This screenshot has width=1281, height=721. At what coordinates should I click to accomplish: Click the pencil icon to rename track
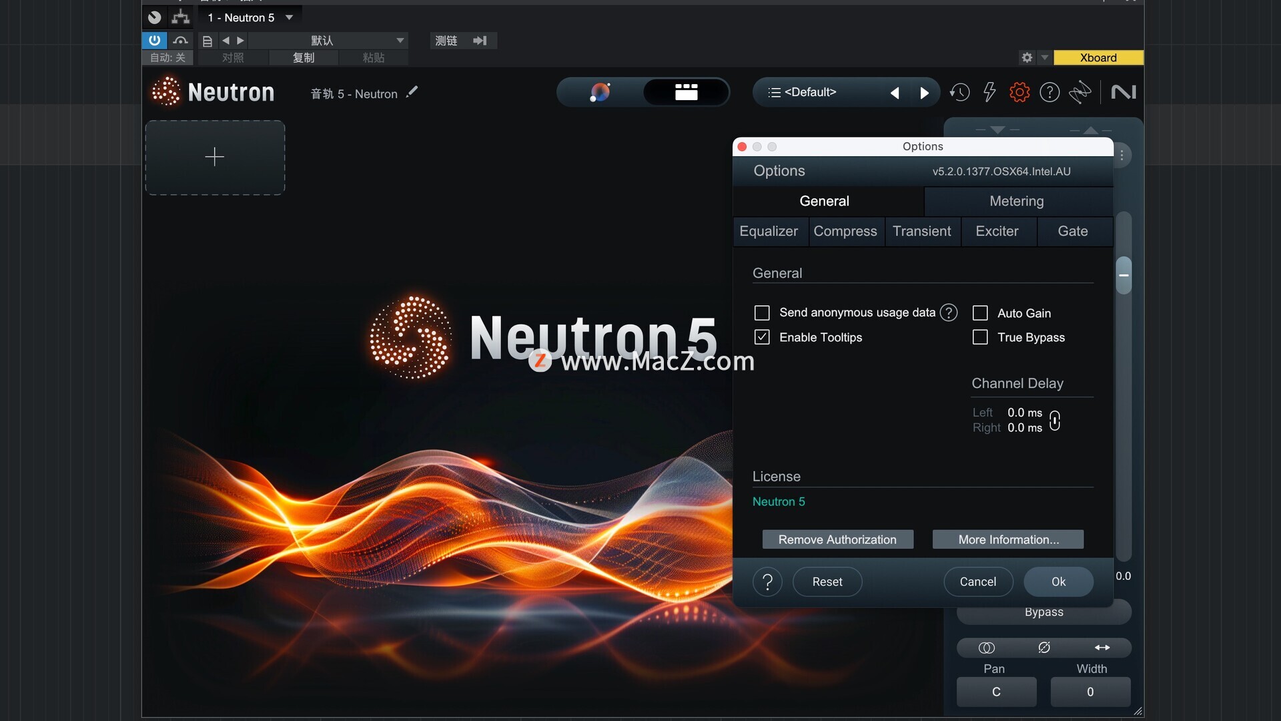click(412, 92)
